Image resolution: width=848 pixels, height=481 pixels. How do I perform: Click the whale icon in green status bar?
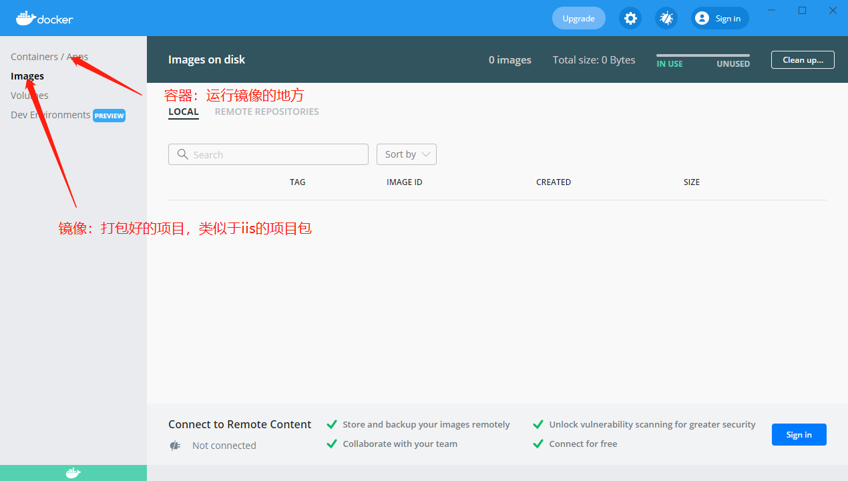click(73, 473)
